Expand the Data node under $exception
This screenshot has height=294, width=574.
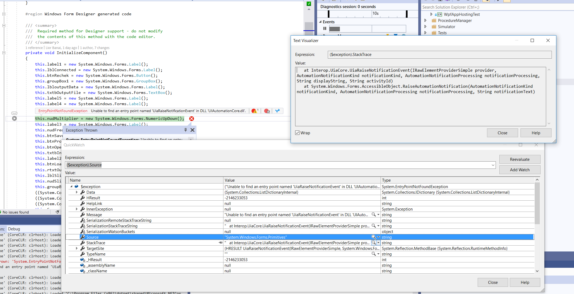77,192
